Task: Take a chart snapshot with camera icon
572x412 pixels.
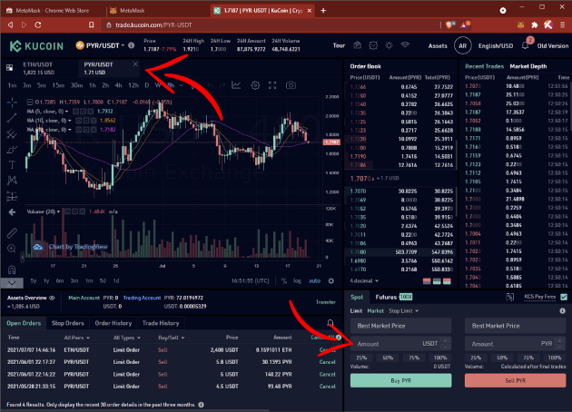Action: (x=291, y=85)
